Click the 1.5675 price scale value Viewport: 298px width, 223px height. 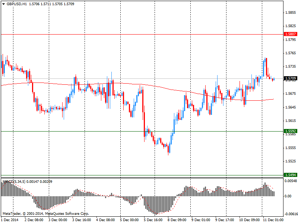point(291,94)
